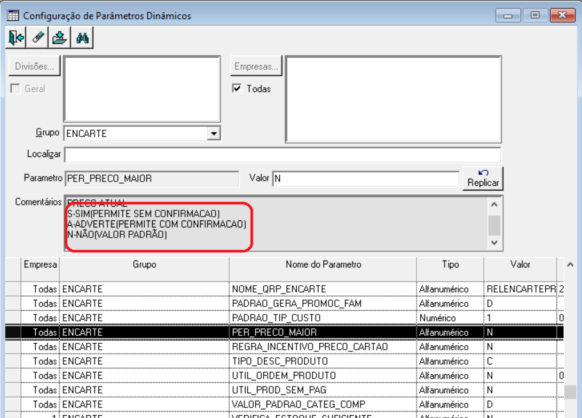Click the Comentários scroll up arrow
This screenshot has width=582, height=418.
494,204
